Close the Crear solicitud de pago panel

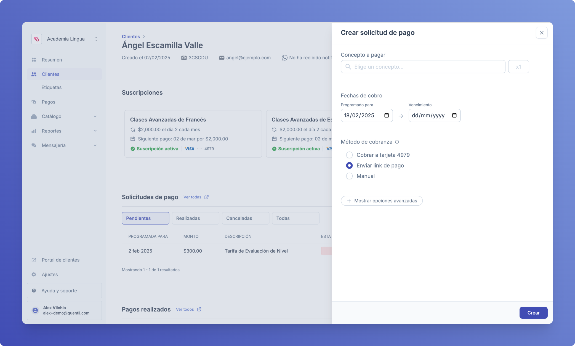coord(542,33)
